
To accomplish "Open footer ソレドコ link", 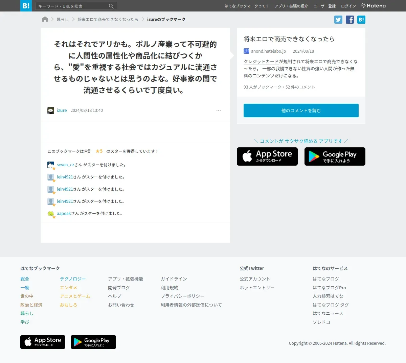I will (321, 322).
